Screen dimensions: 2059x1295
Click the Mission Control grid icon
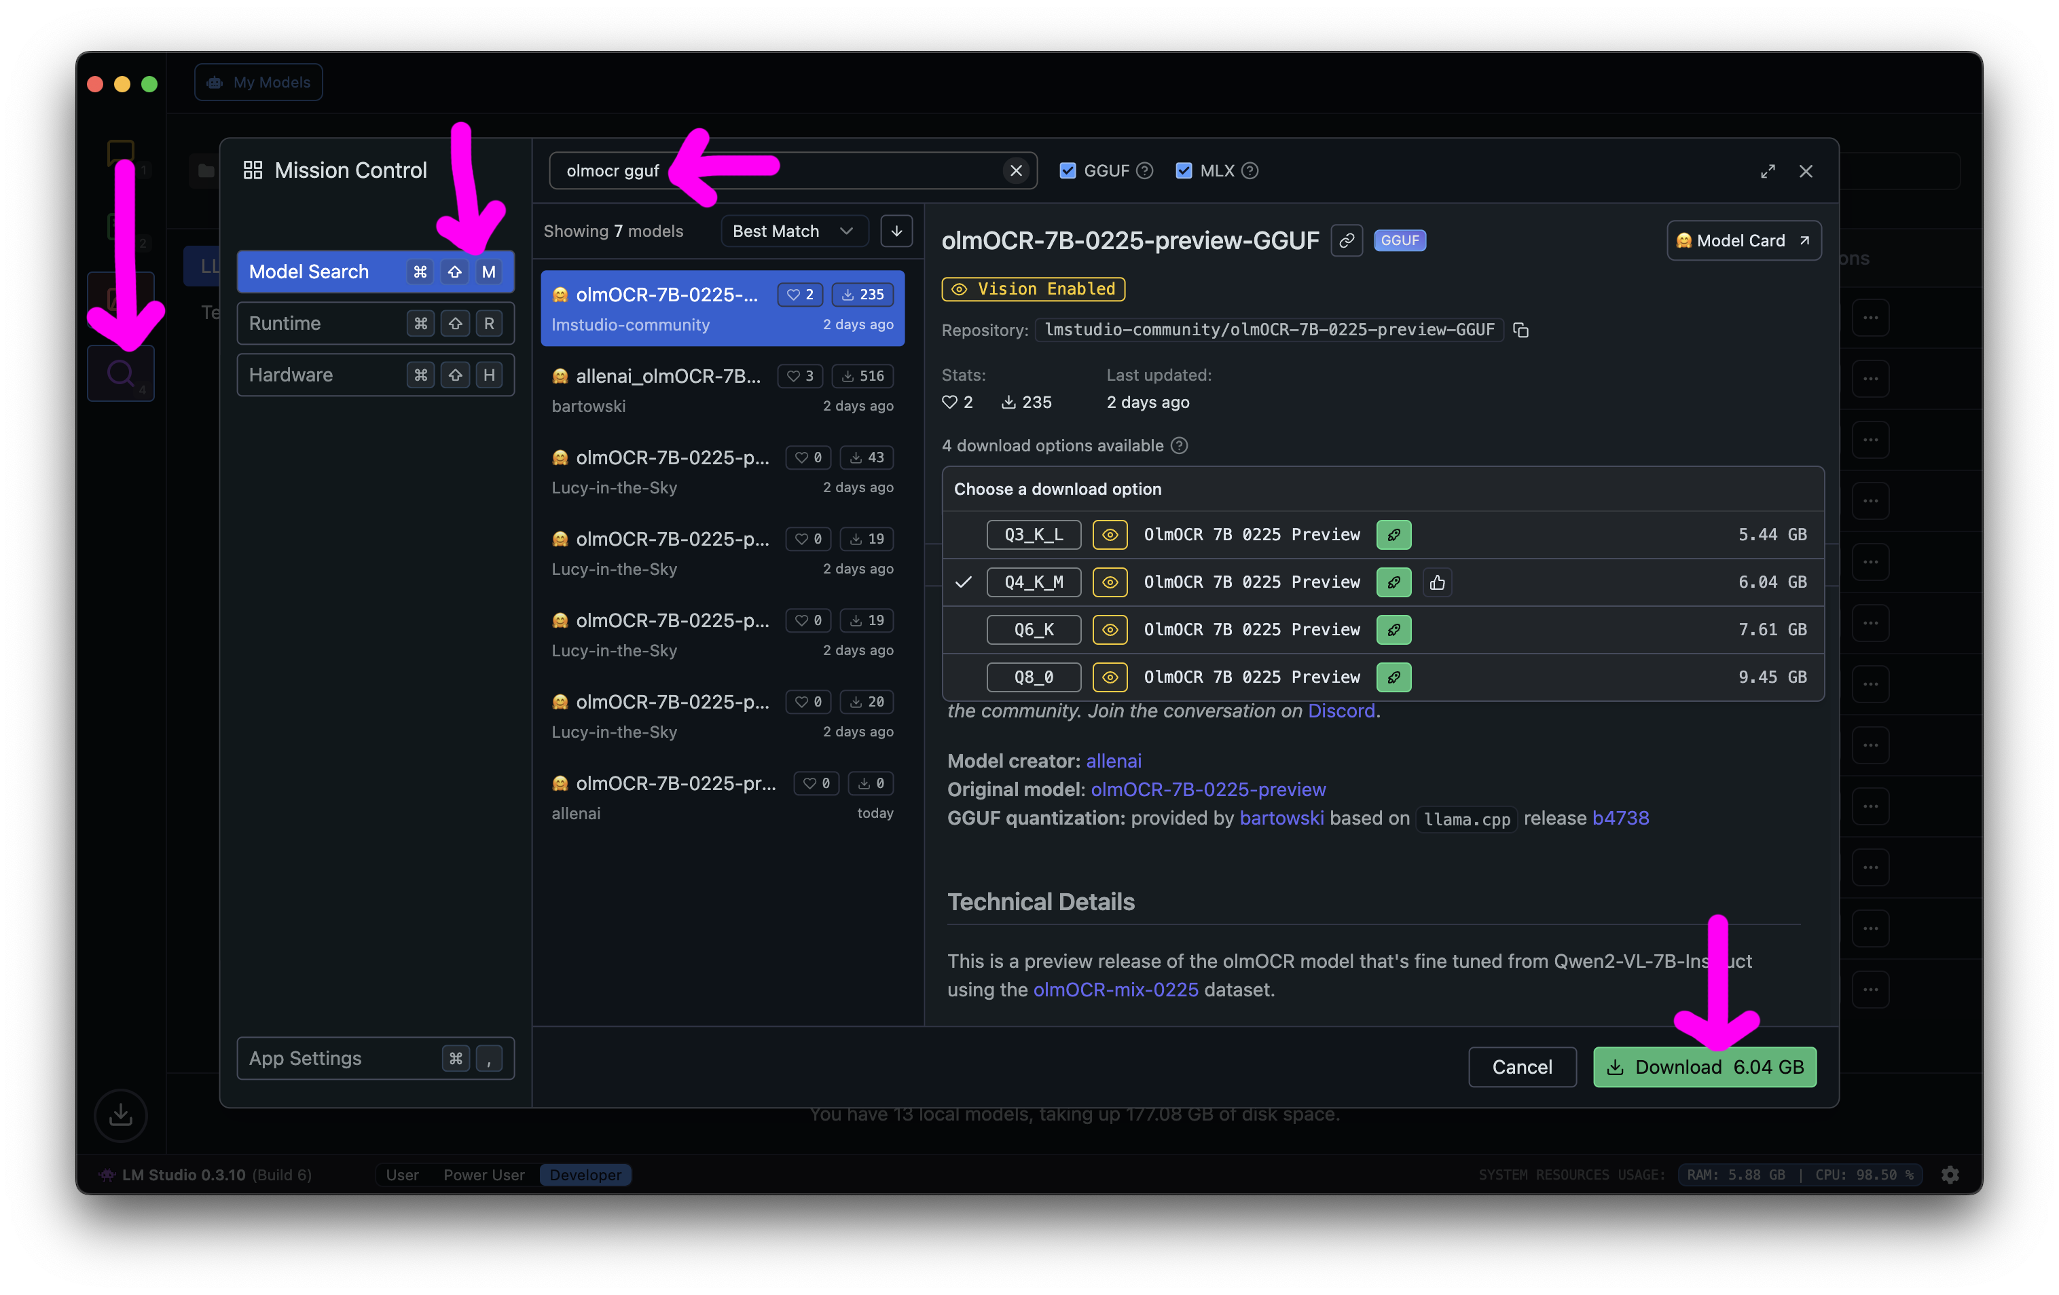(x=252, y=170)
